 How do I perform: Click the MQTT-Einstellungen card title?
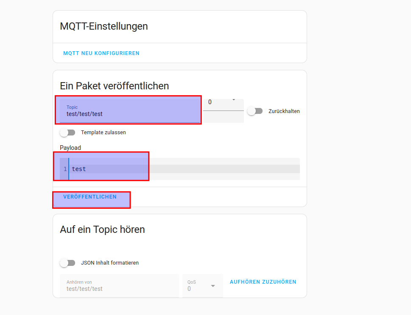click(103, 26)
